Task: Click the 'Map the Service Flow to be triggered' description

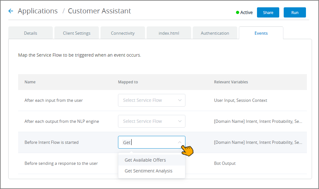Action: click(80, 55)
